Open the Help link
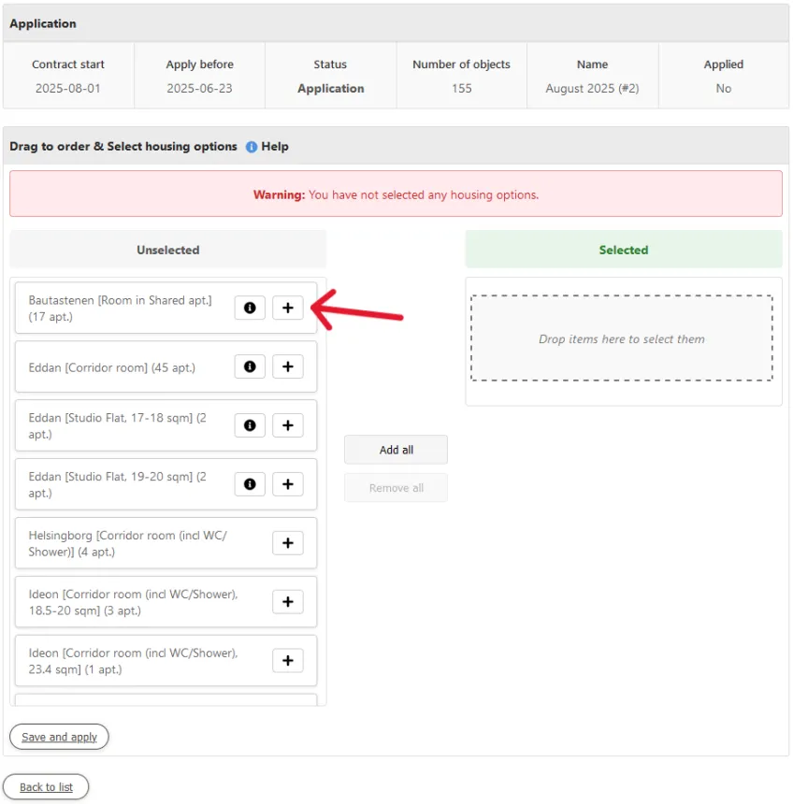The image size is (793, 804). click(275, 147)
